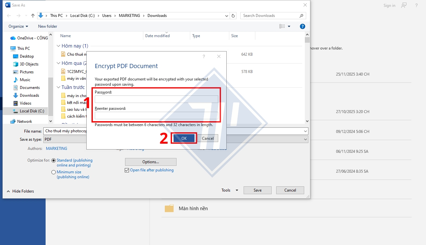Click the search magnifier in Search Downloads
This screenshot has width=426, height=245.
click(x=301, y=15)
